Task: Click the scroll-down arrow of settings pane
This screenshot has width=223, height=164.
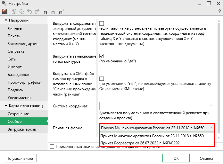Action: 219,138
